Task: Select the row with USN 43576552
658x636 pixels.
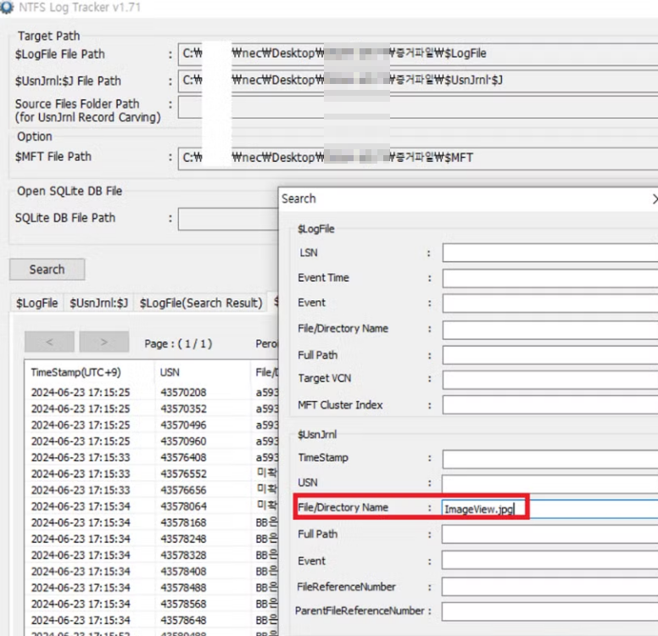Action: (152, 474)
